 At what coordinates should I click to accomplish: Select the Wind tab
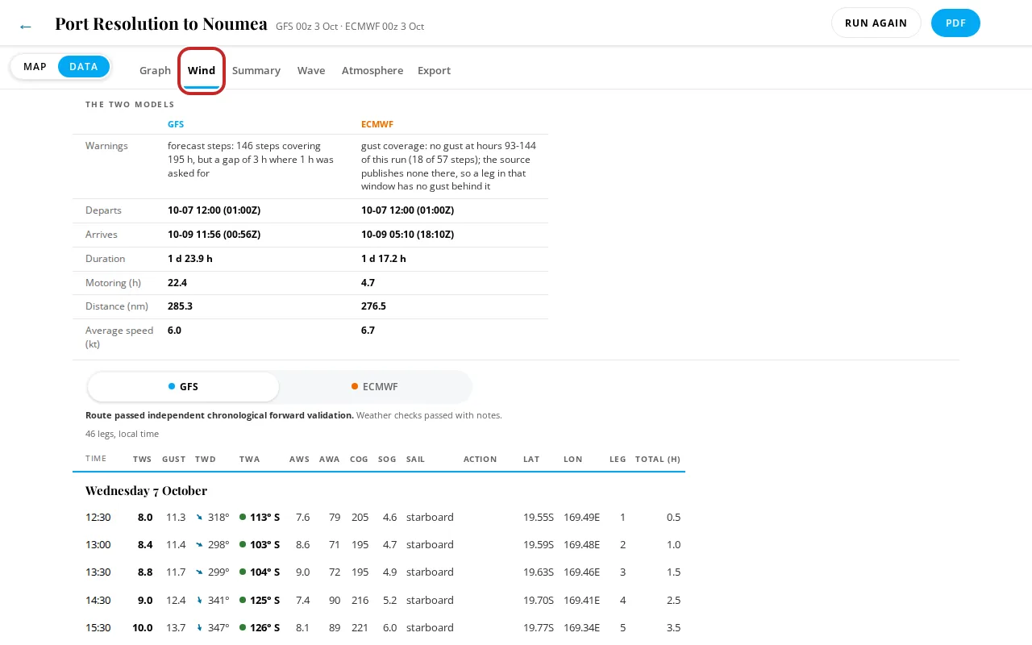pyautogui.click(x=202, y=71)
